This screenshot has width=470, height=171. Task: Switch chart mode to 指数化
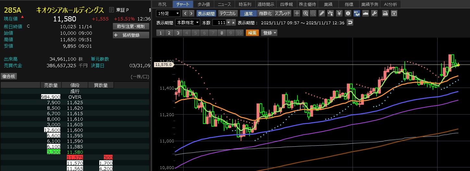point(265,13)
